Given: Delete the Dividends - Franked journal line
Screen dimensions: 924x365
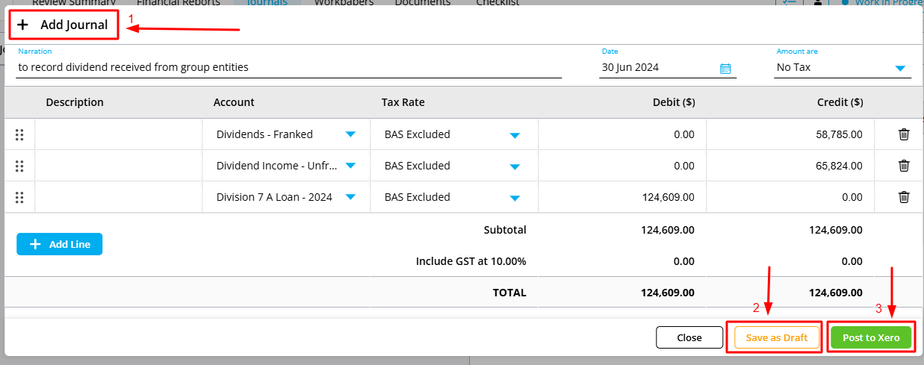Looking at the screenshot, I should click(903, 134).
